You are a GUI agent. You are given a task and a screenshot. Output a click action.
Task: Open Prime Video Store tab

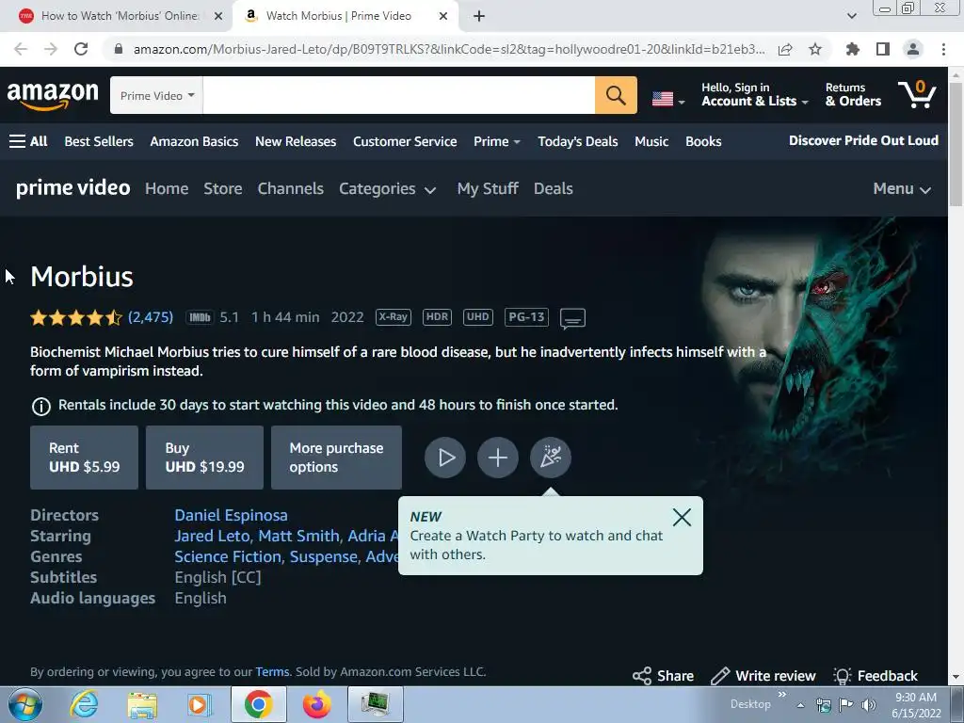point(222,188)
